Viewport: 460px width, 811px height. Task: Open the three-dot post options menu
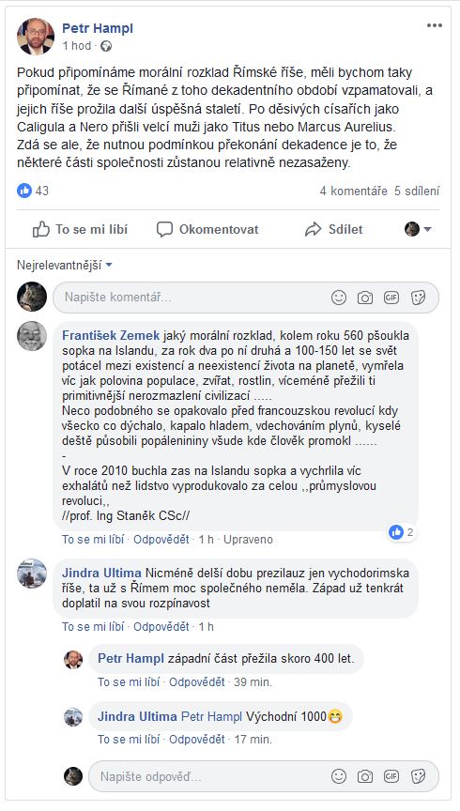[x=434, y=26]
